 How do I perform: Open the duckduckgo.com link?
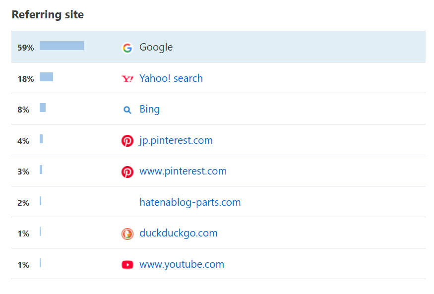click(x=179, y=233)
